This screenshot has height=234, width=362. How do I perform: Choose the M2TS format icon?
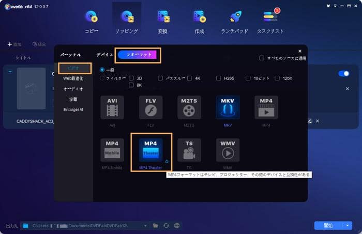pyautogui.click(x=189, y=108)
